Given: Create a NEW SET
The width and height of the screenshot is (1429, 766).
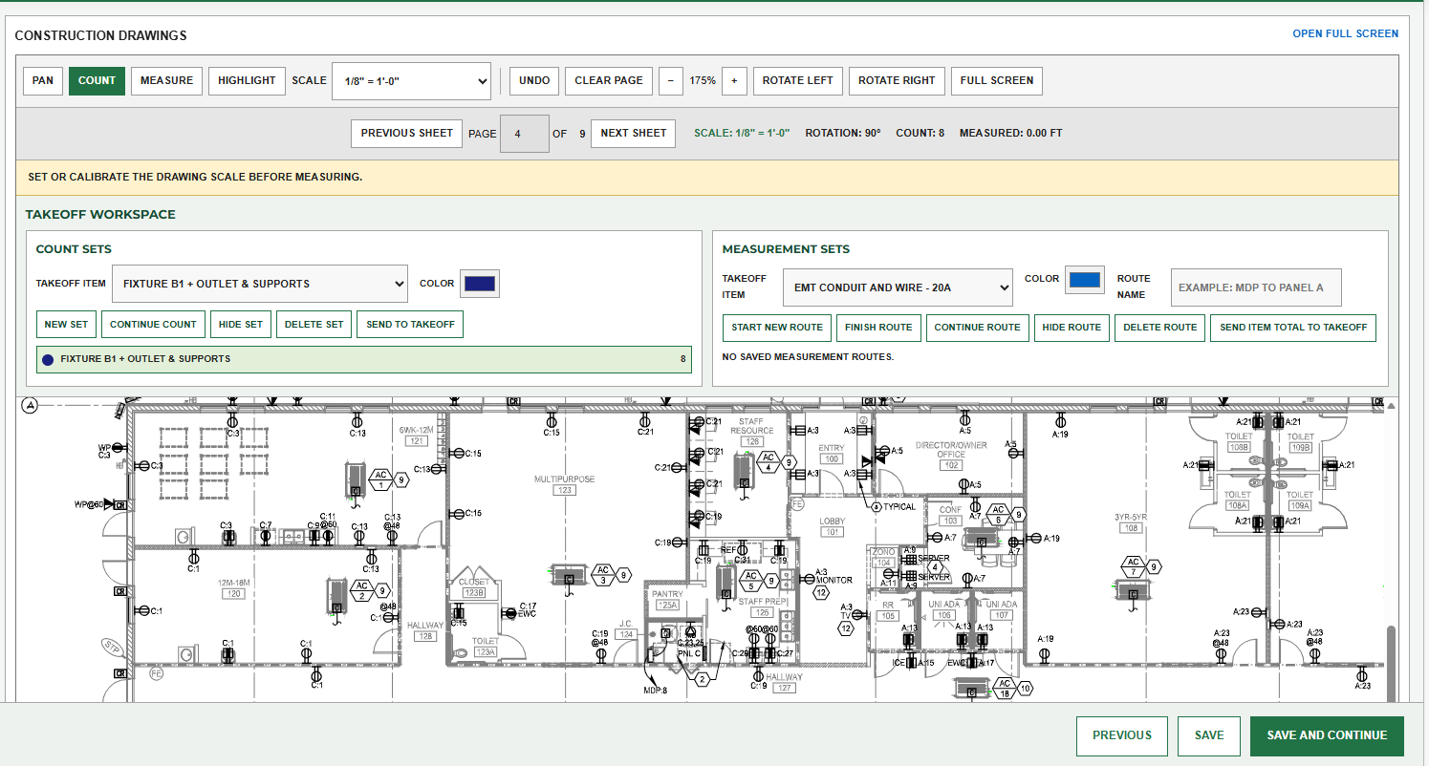Looking at the screenshot, I should tap(66, 324).
